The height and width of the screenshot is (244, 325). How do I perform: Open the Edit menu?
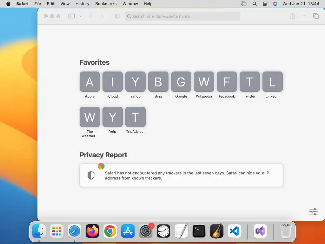tap(50, 4)
